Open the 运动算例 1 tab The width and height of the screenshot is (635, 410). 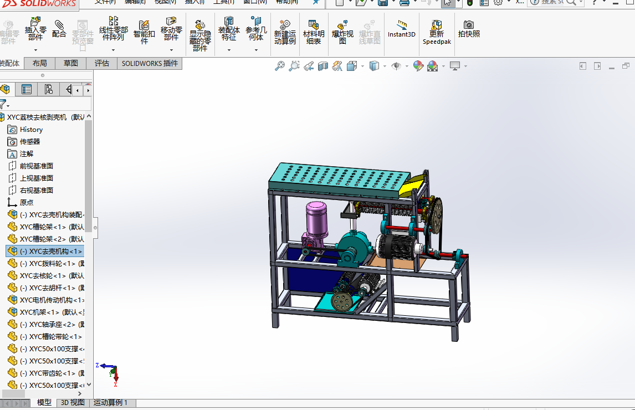pos(112,403)
